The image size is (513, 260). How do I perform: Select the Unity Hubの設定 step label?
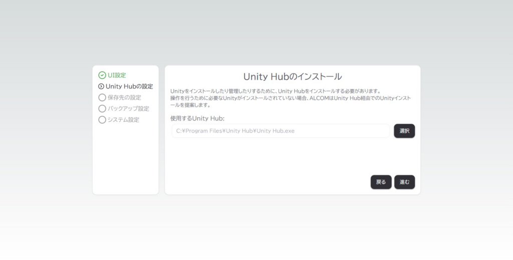(129, 86)
